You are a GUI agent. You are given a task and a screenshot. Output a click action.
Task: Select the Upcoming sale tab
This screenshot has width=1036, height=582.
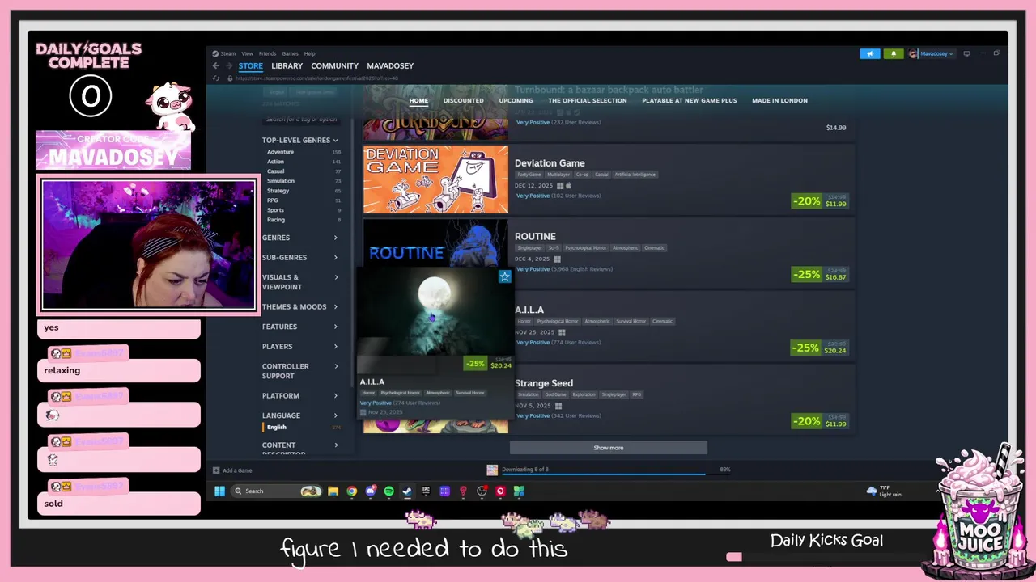click(516, 101)
